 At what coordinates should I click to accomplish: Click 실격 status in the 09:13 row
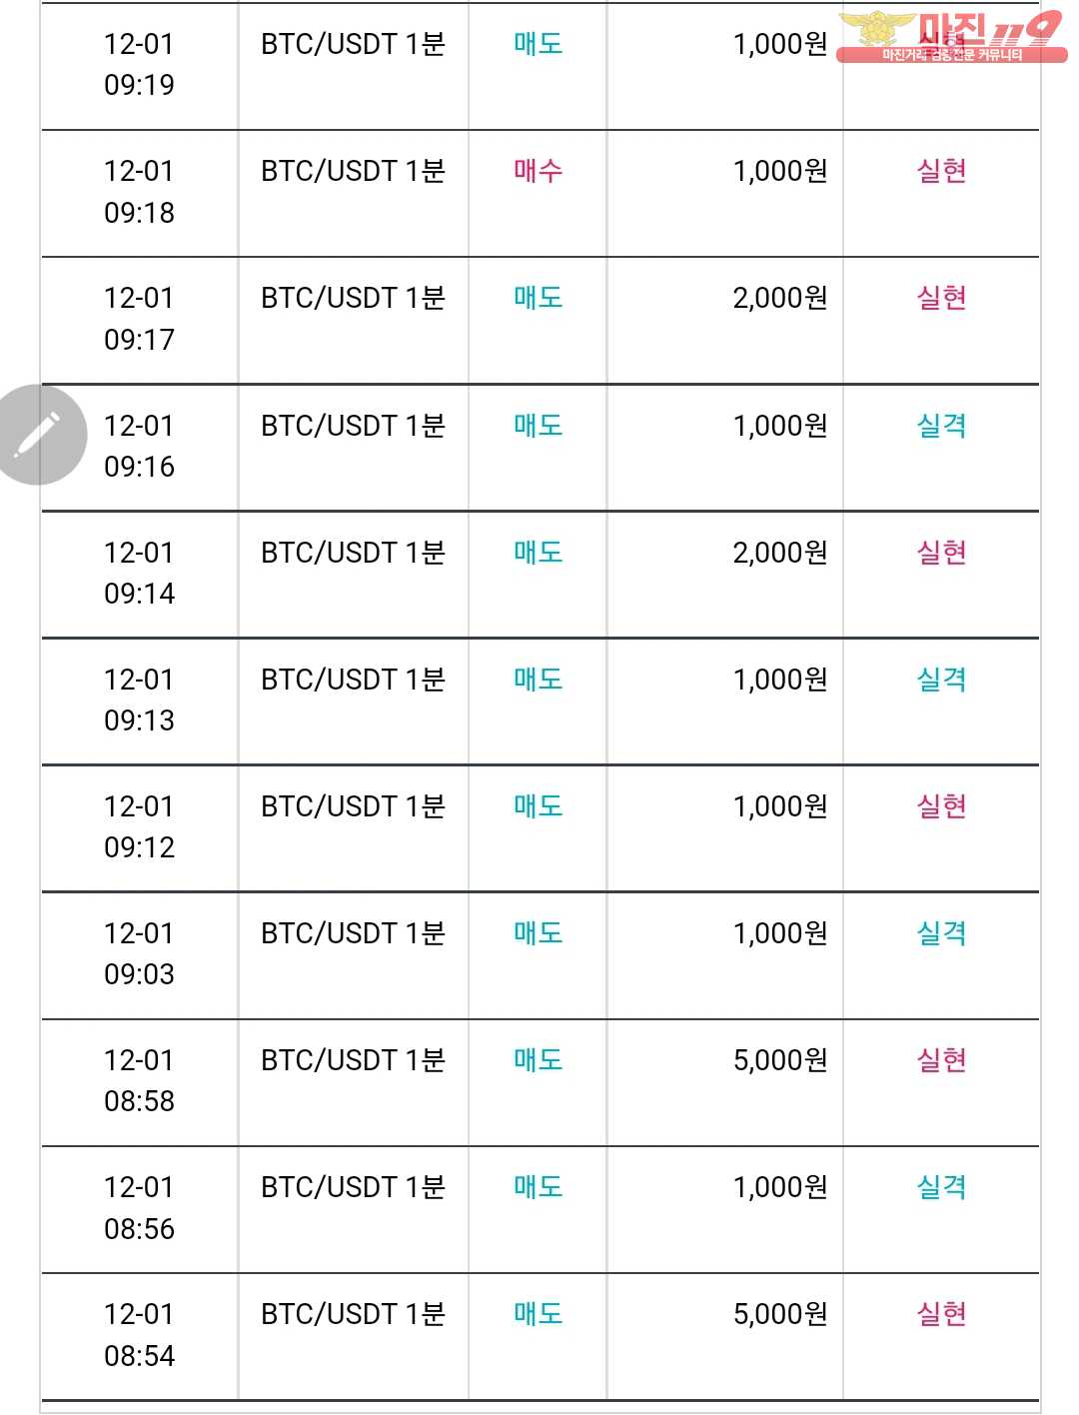click(x=941, y=680)
